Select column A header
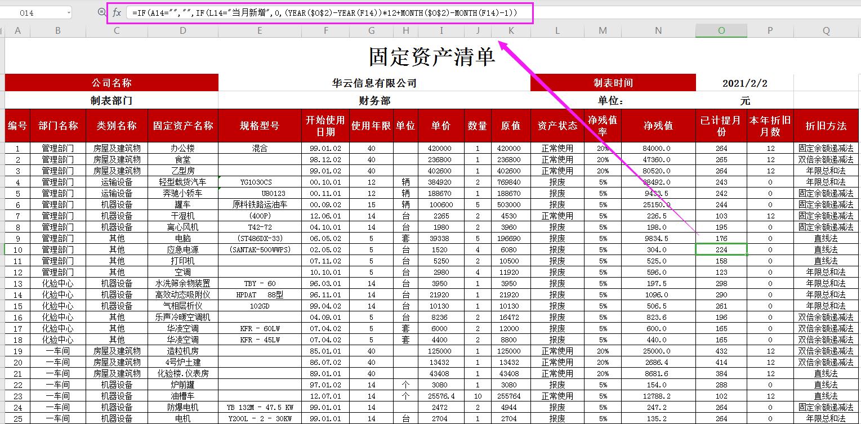 [17, 32]
